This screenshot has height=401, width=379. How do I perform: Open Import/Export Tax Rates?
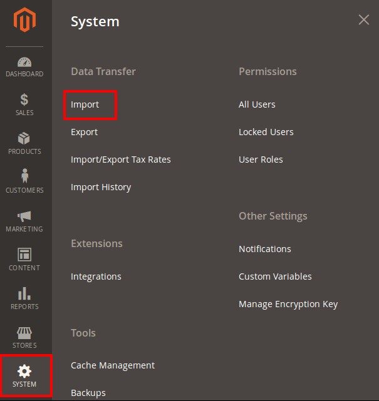[120, 160]
